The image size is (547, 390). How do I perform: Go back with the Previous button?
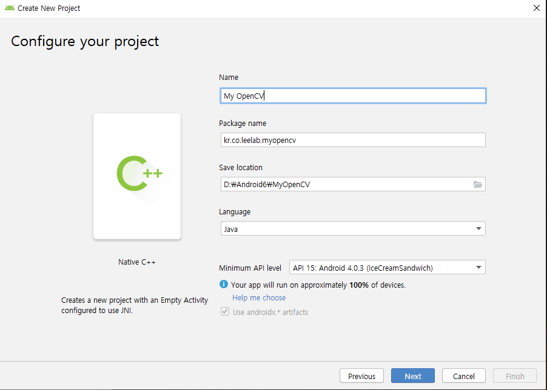pos(361,376)
